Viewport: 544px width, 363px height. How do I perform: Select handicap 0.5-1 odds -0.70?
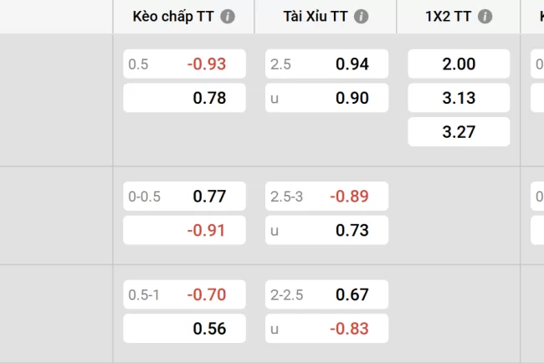(x=185, y=294)
